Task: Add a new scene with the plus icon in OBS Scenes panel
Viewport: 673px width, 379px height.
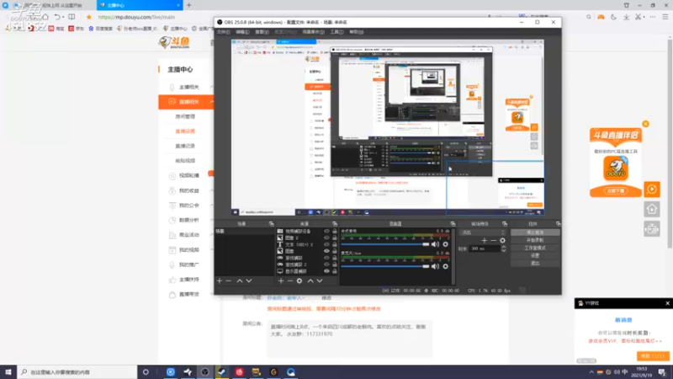Action: tap(220, 280)
